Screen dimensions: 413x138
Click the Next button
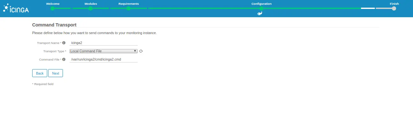[x=56, y=73]
